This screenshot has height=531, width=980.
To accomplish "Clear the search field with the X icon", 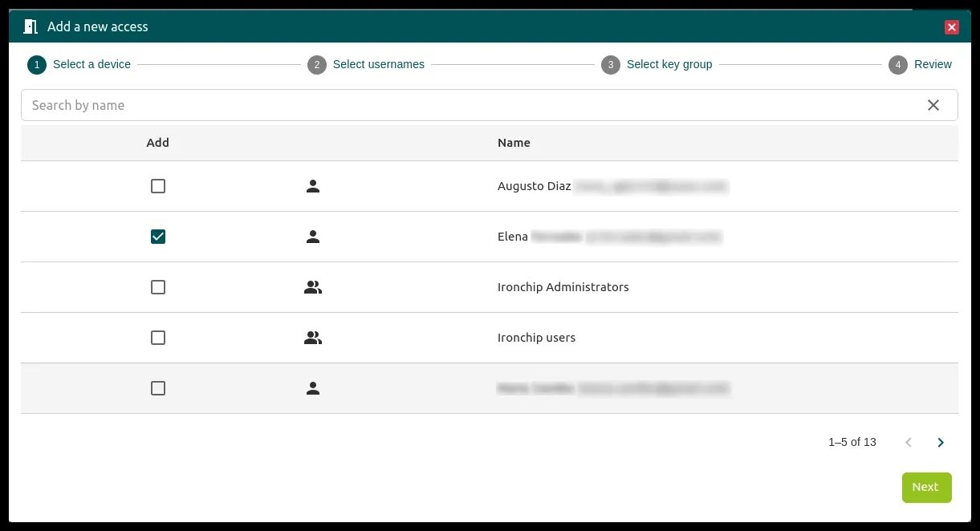I will (x=933, y=105).
